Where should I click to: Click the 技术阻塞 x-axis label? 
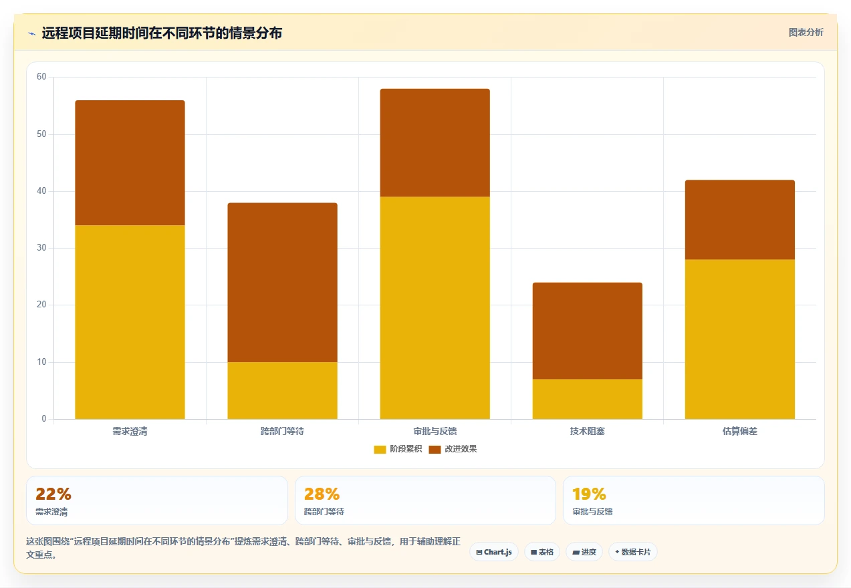click(x=587, y=432)
